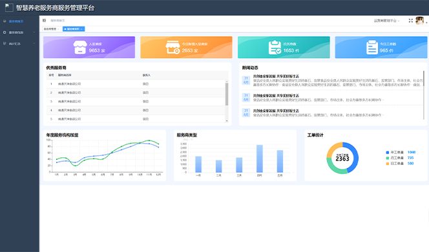Toggle the orange 日工单量 legend item

400,164
